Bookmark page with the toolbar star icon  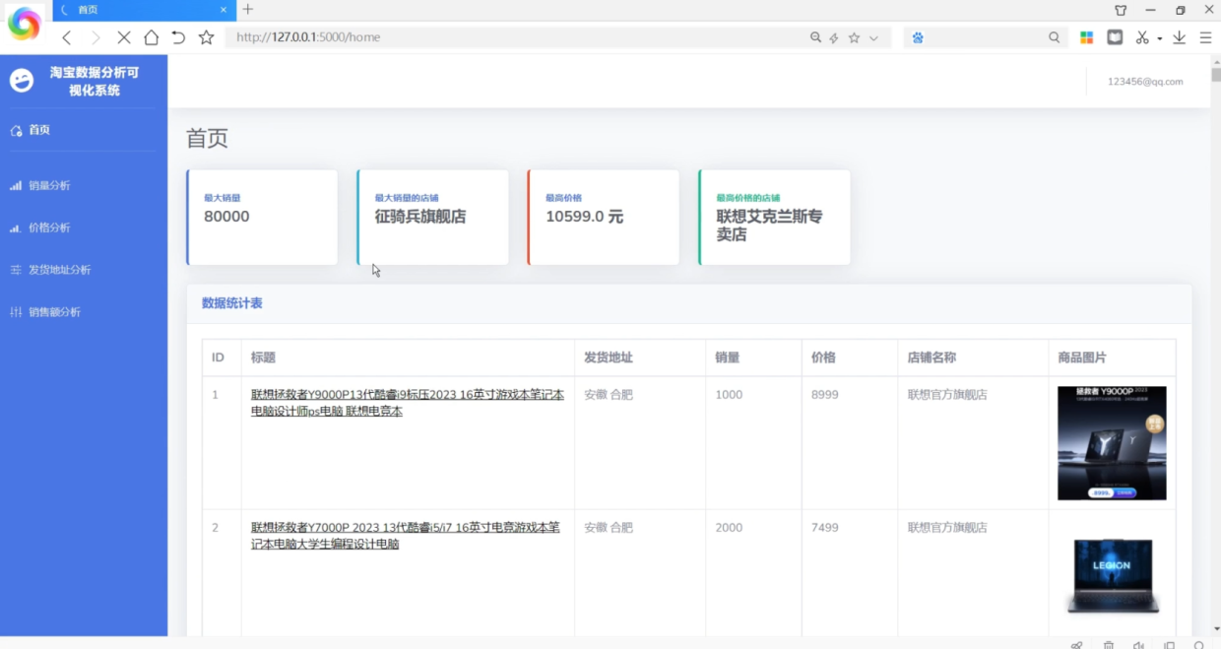(x=206, y=37)
